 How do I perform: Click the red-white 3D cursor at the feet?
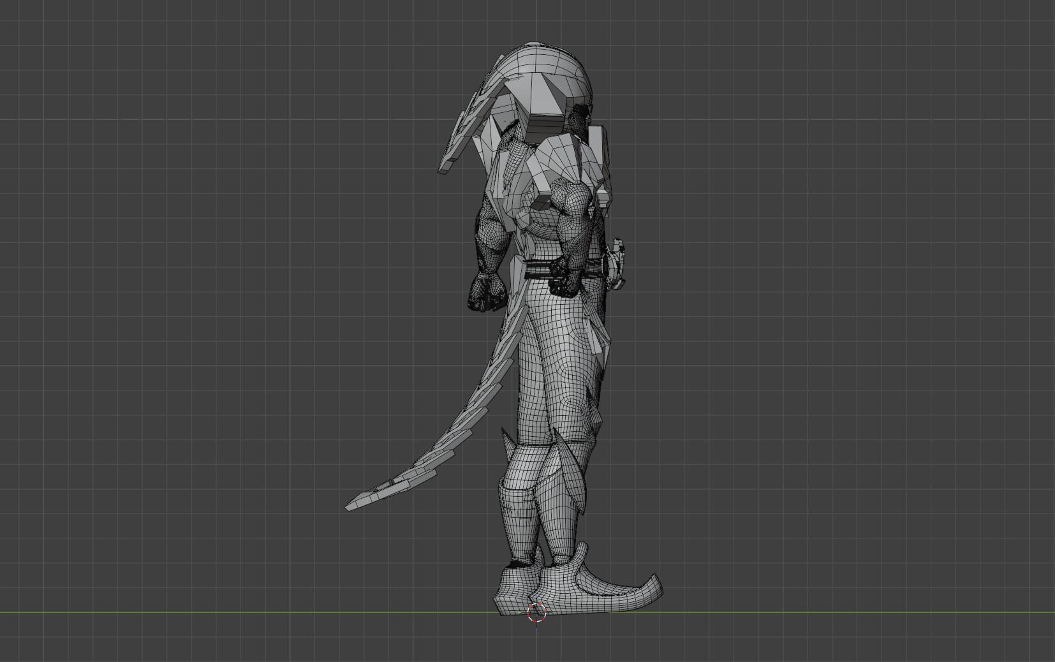click(x=537, y=612)
